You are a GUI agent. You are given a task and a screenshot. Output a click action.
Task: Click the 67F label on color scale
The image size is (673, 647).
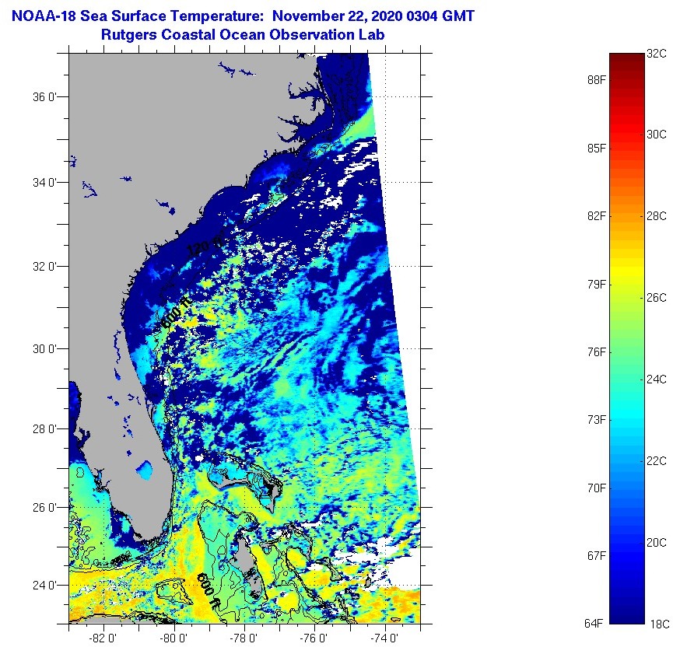597,555
